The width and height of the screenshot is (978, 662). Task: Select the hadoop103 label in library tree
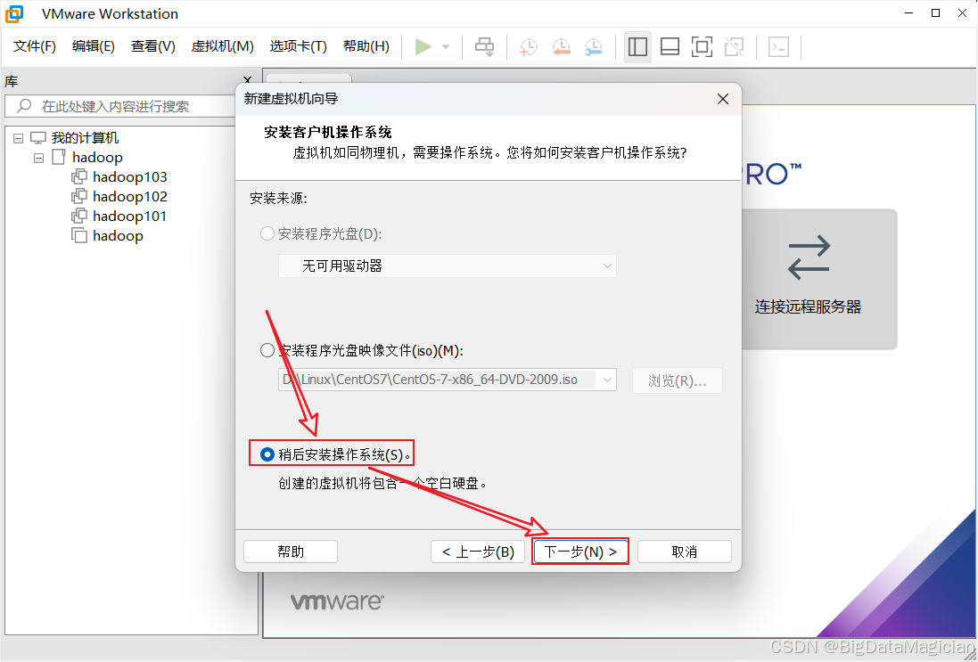[x=130, y=177]
